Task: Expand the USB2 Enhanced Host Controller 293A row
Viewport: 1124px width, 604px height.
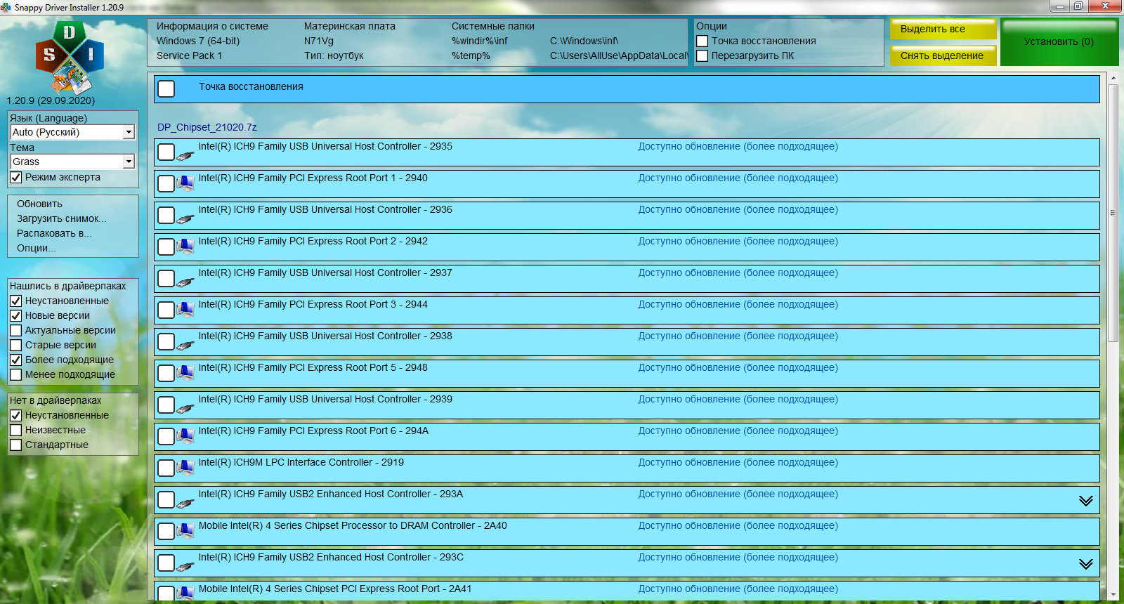Action: pos(1085,501)
